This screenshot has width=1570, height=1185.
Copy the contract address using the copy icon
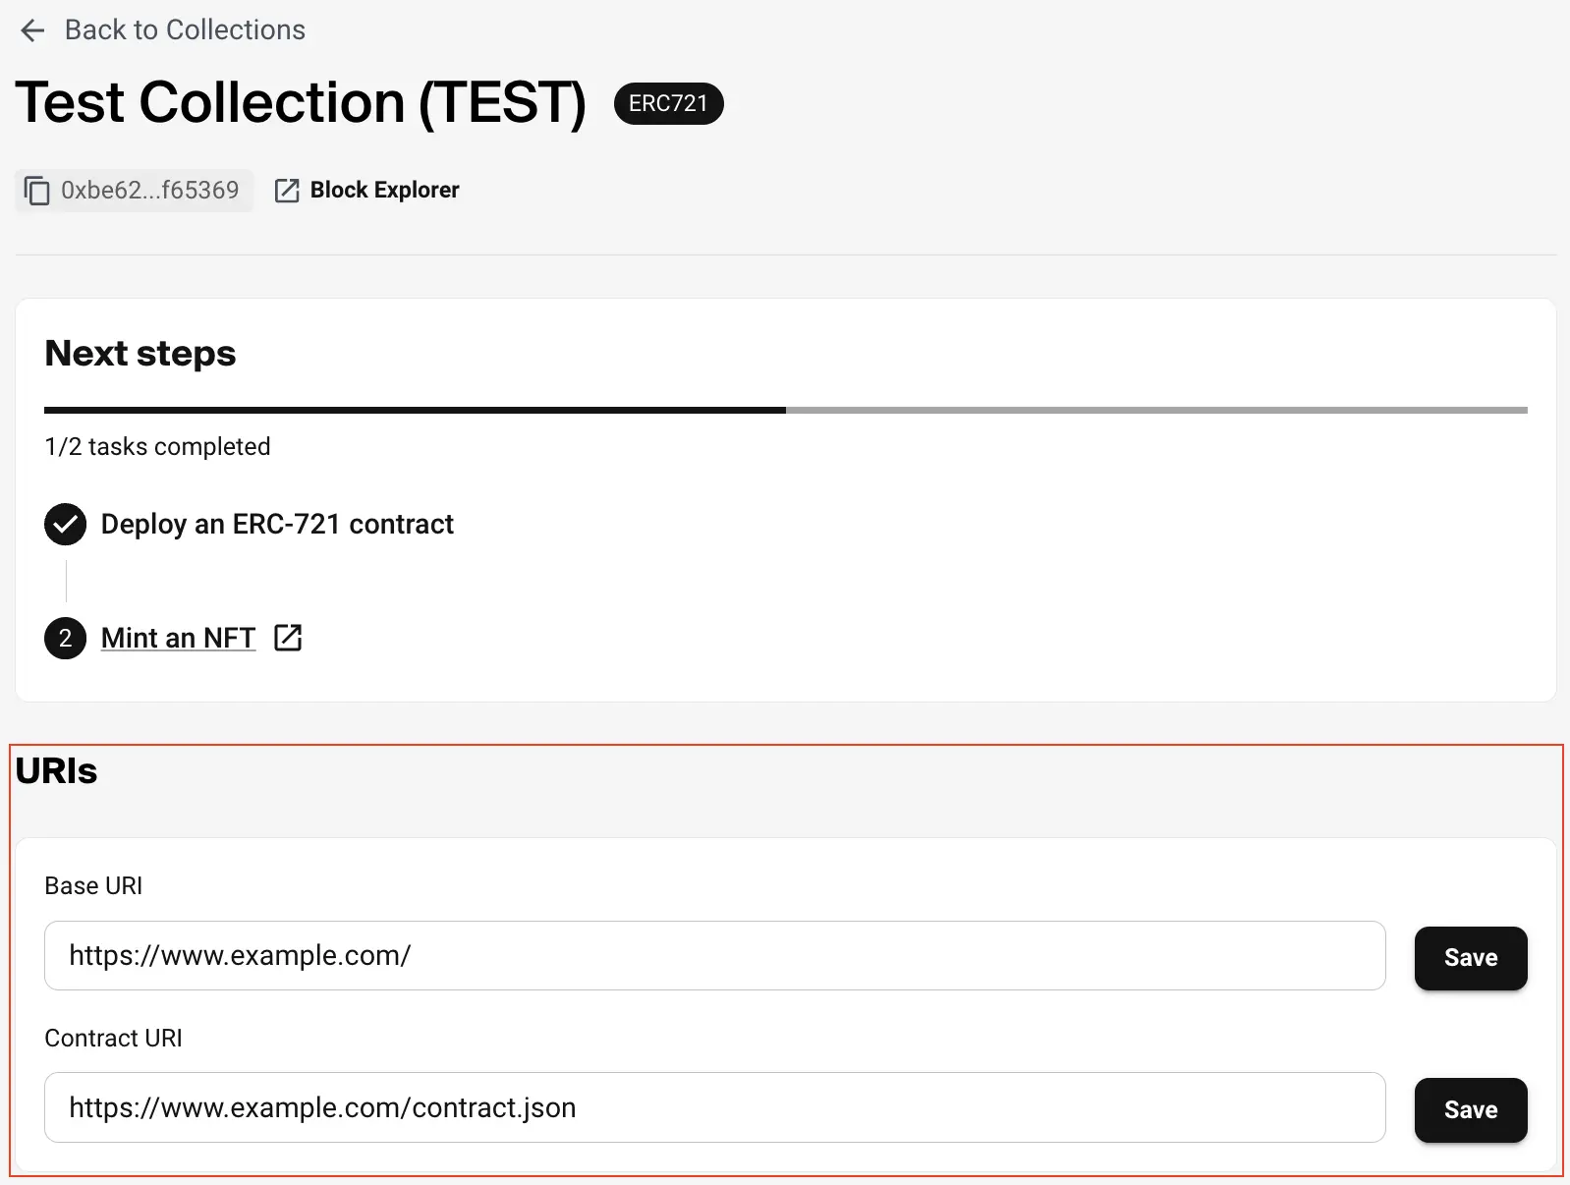36,191
